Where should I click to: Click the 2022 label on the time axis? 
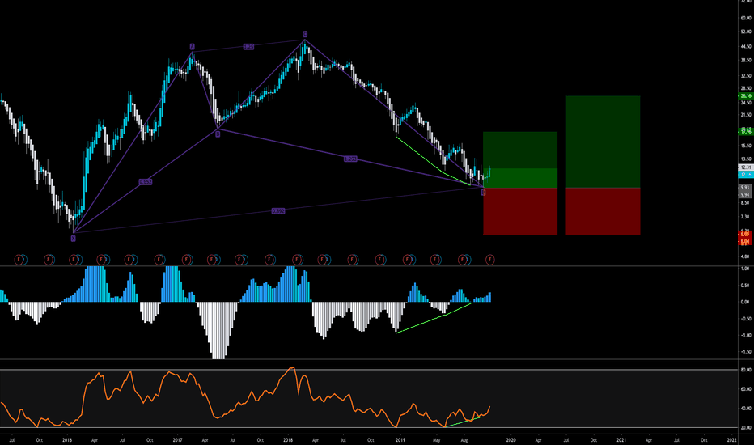coord(731,439)
